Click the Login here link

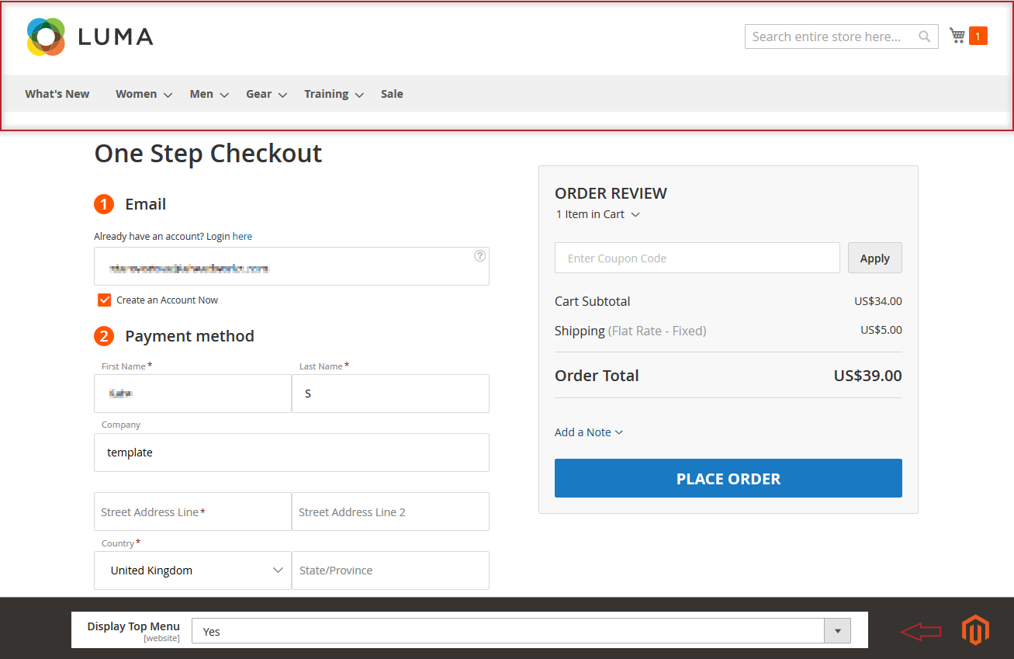[242, 236]
